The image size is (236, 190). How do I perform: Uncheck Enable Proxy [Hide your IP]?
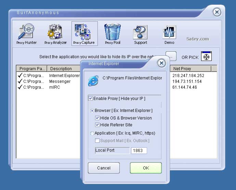90,99
